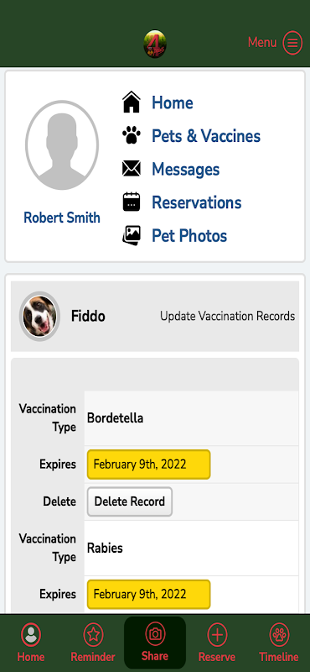310x672 pixels.
Task: Open the Messages link
Action: click(x=185, y=169)
